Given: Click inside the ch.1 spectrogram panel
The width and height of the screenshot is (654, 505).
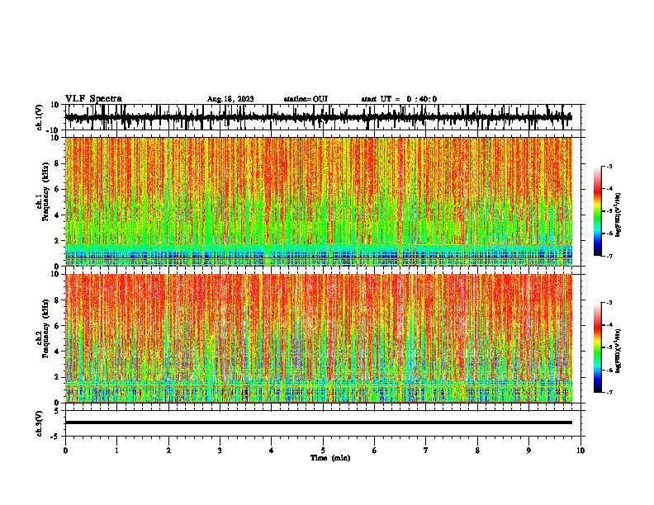Looking at the screenshot, I should click(319, 201).
